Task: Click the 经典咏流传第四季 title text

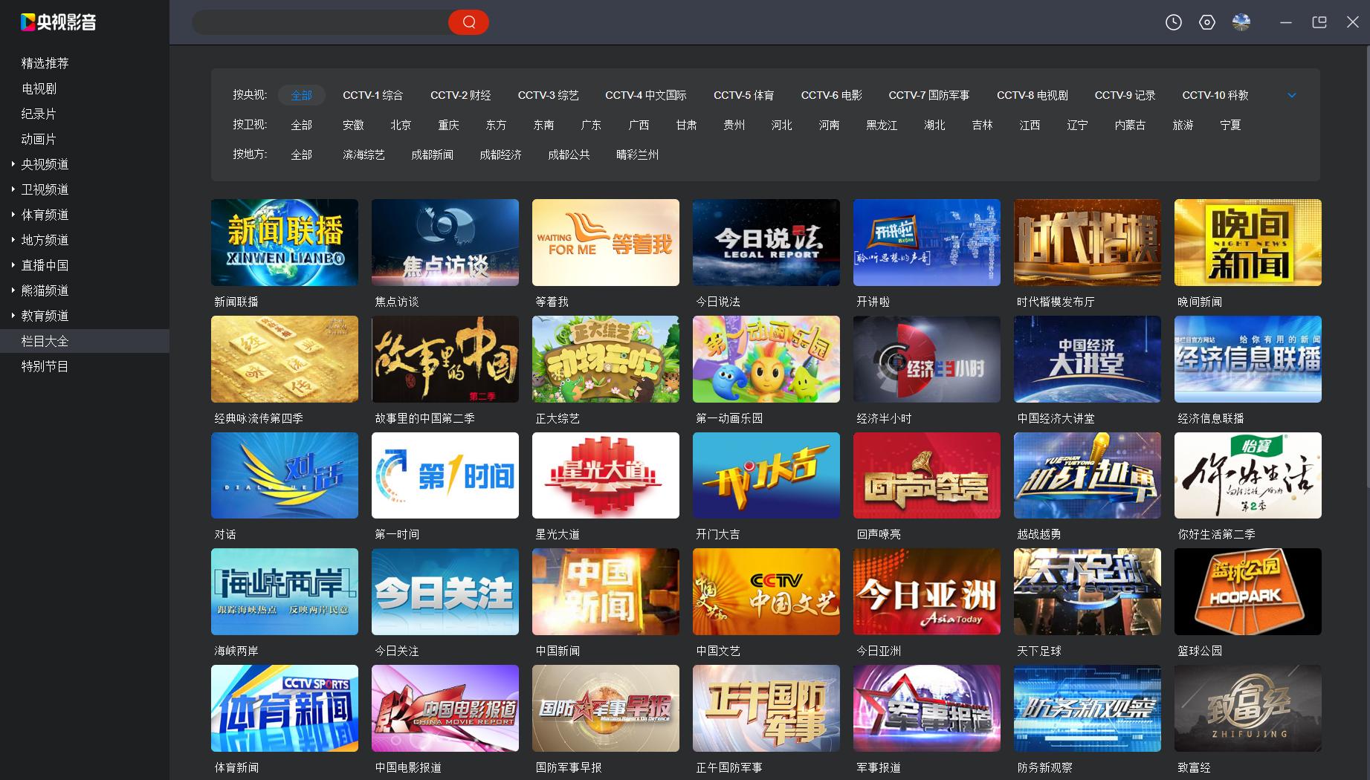Action: (259, 418)
